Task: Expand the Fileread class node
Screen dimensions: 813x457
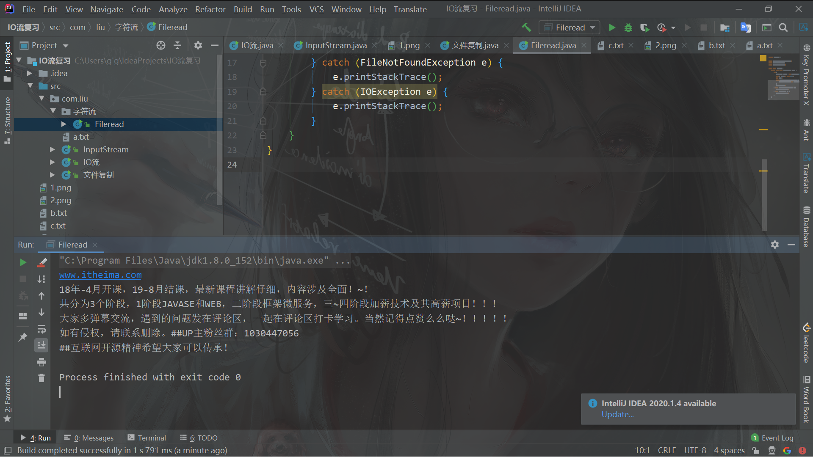Action: pyautogui.click(x=64, y=124)
